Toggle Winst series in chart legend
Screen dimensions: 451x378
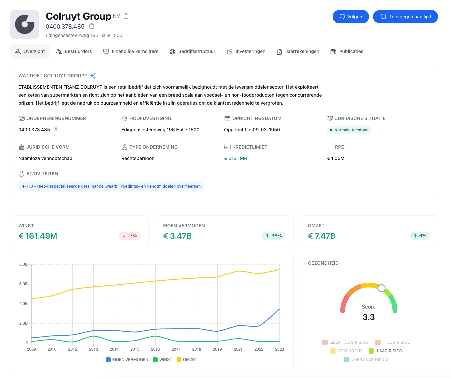[x=162, y=360]
